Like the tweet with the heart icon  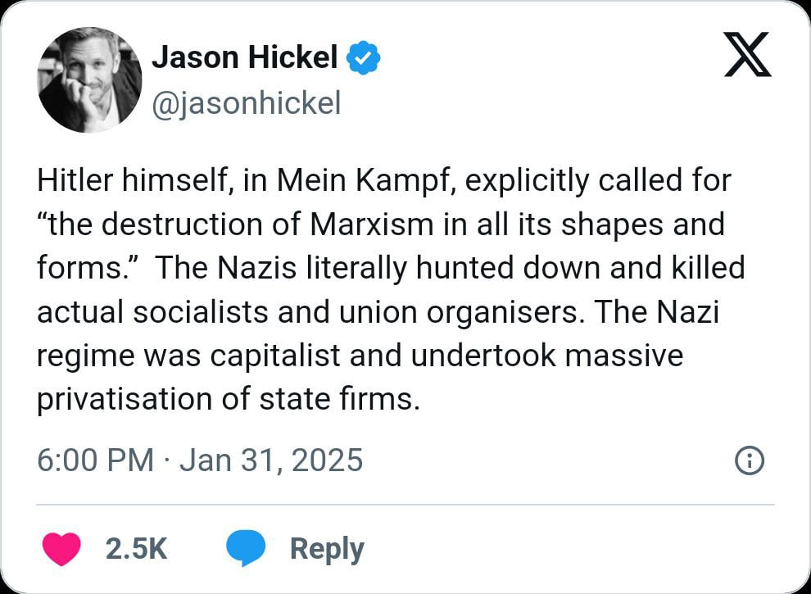[61, 548]
